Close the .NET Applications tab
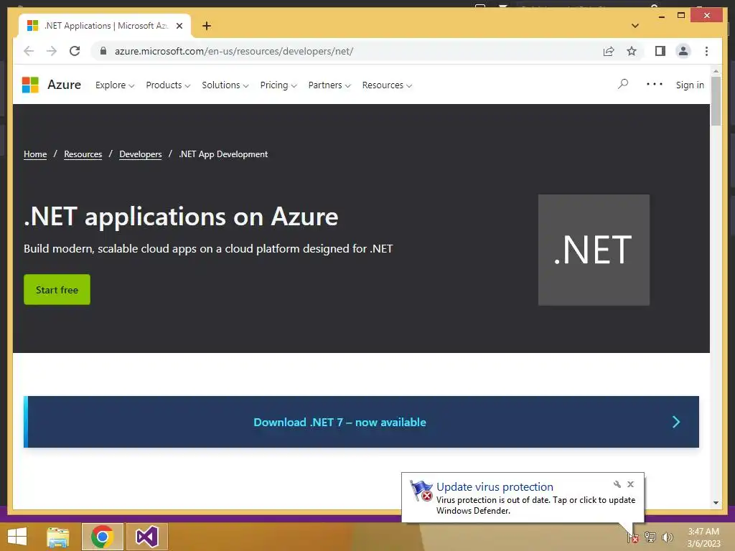Image resolution: width=735 pixels, height=551 pixels. coord(179,26)
